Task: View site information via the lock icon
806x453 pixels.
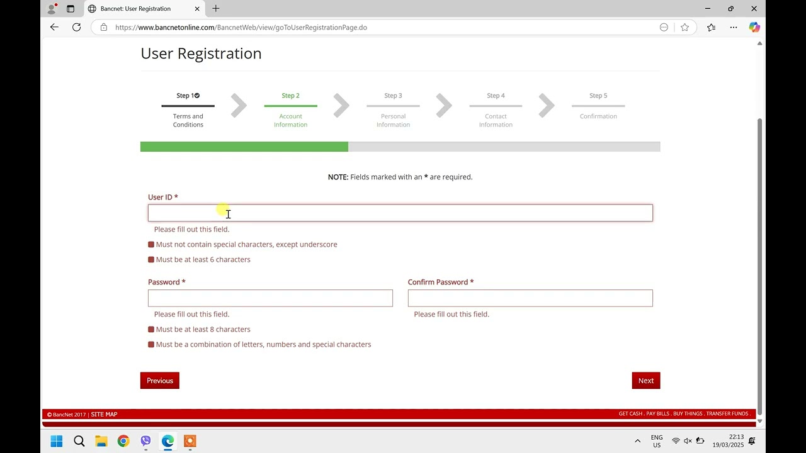Action: [x=104, y=27]
